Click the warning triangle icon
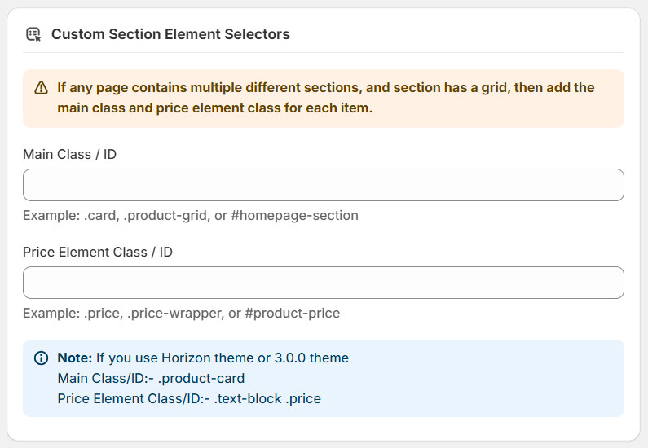The width and height of the screenshot is (648, 448). tap(41, 88)
